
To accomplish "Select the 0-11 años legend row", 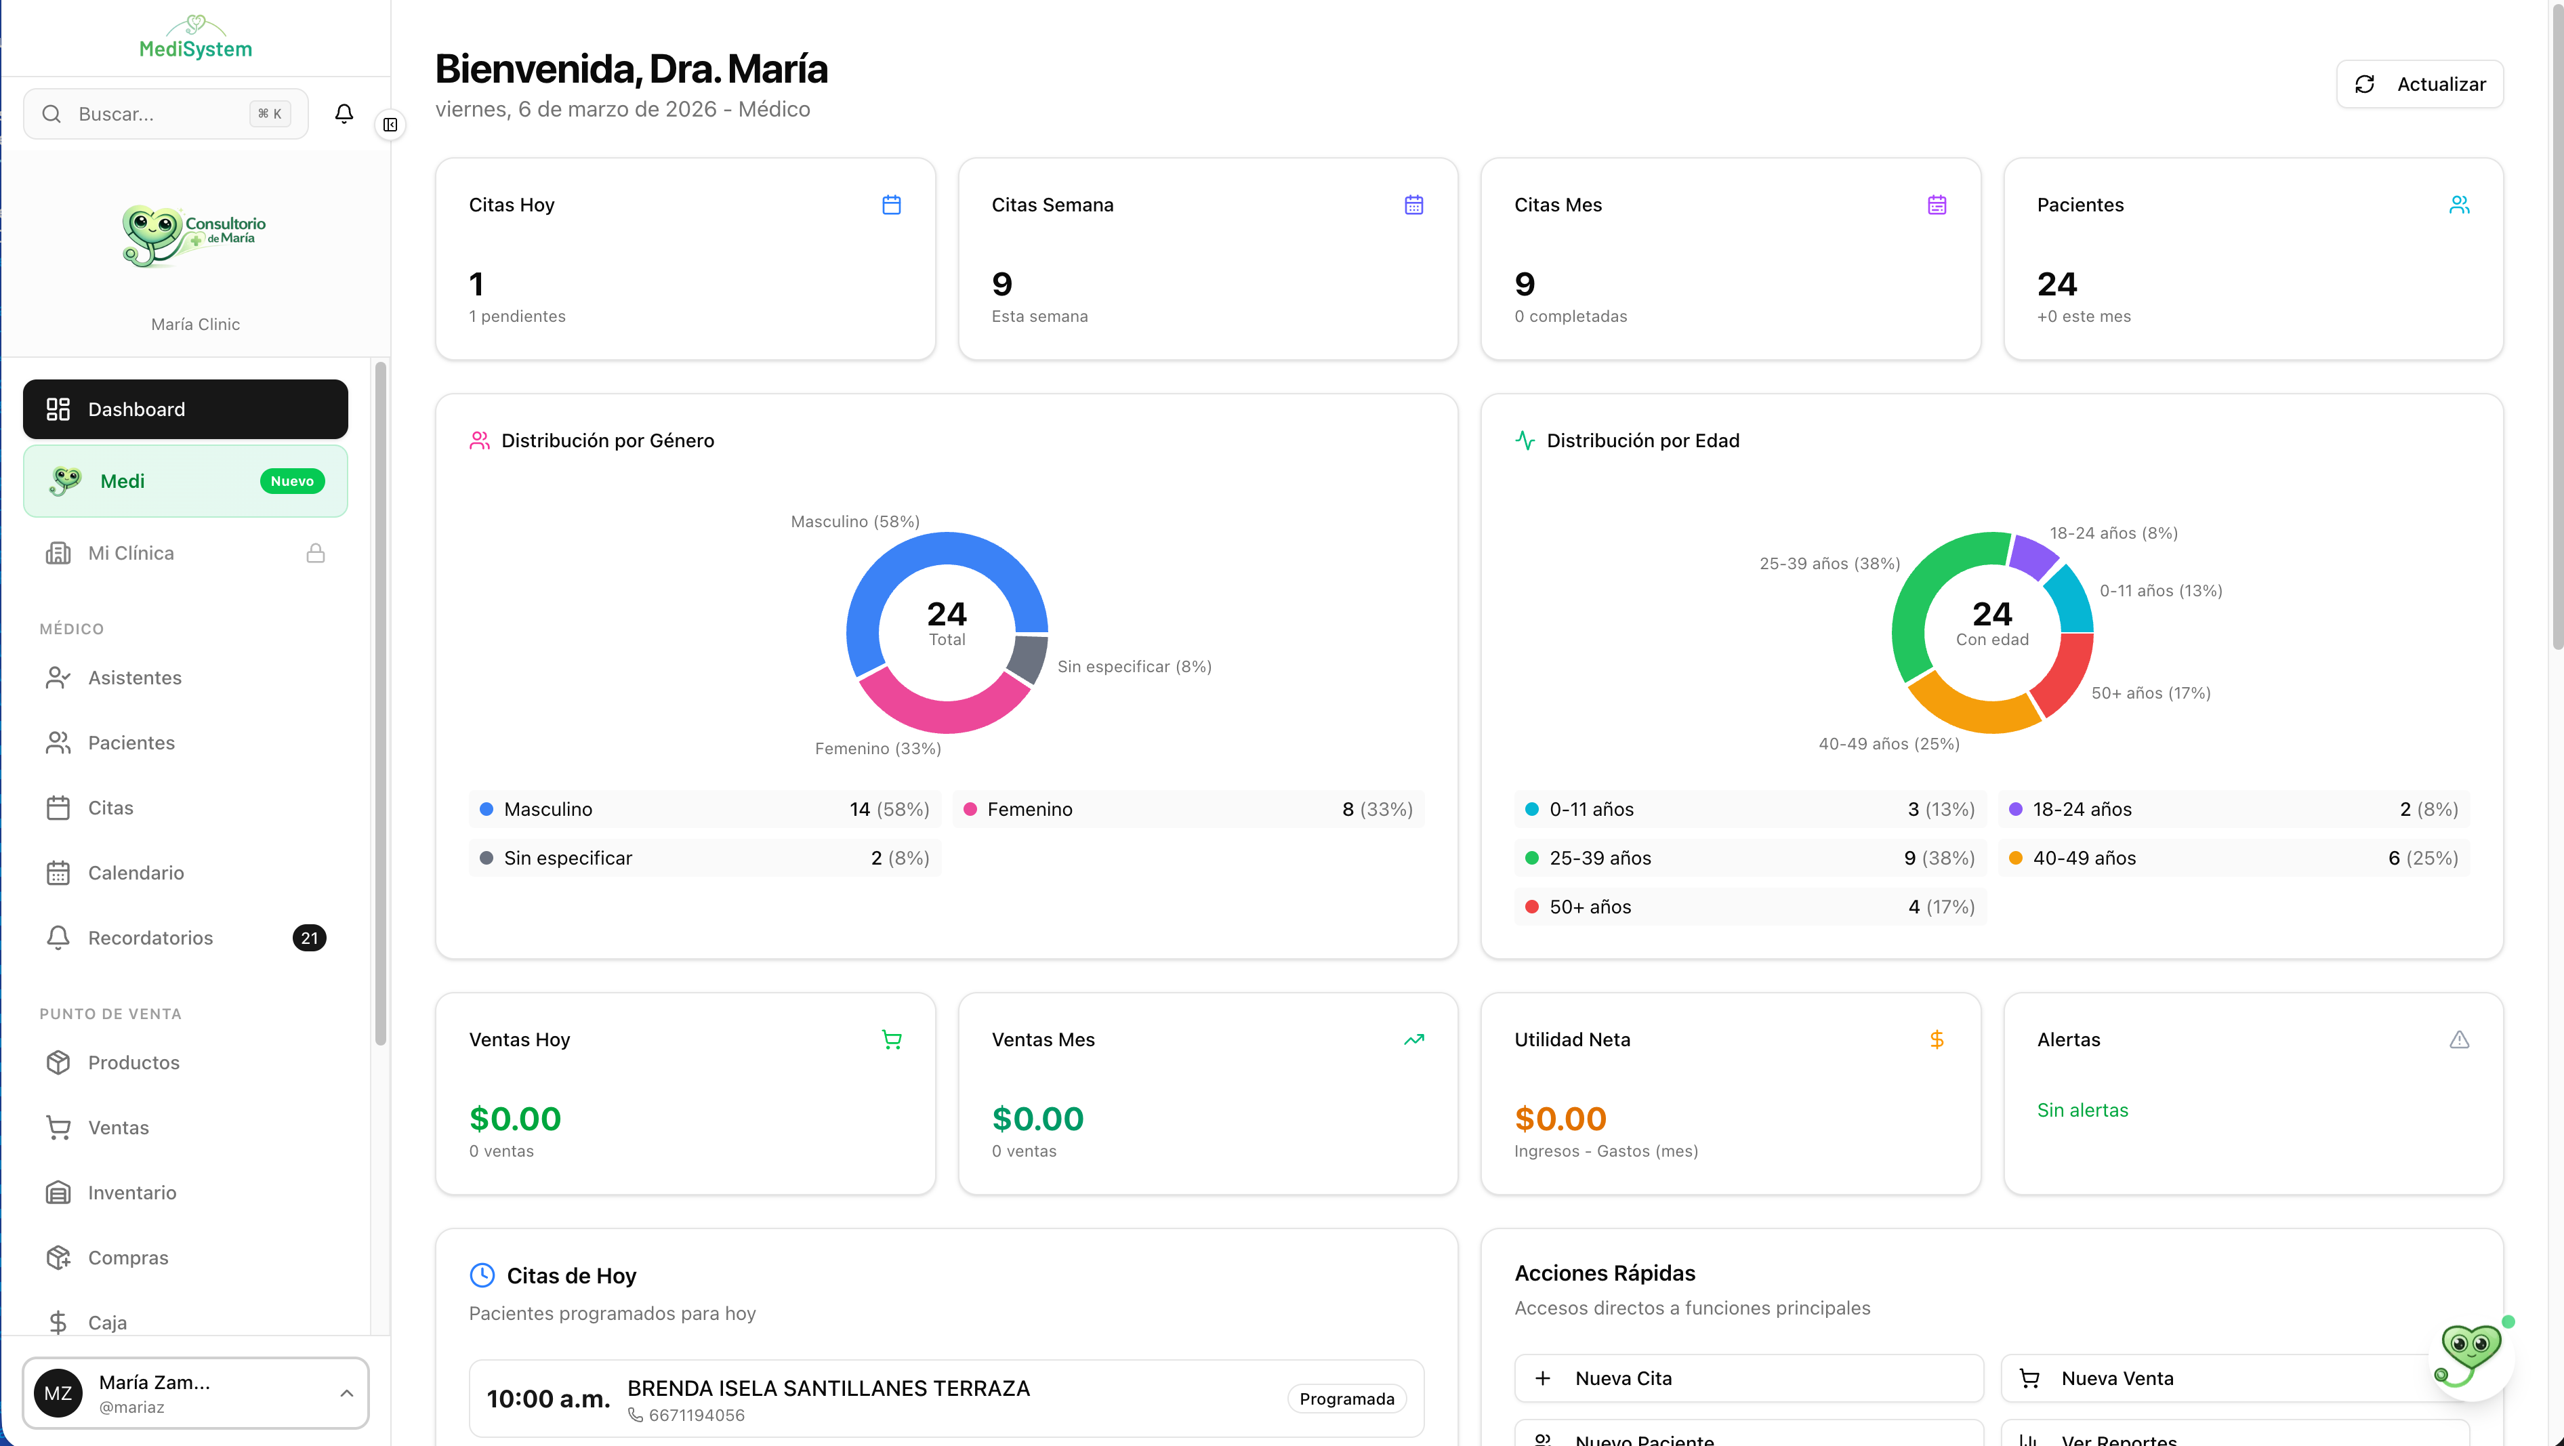I will pos(1750,809).
